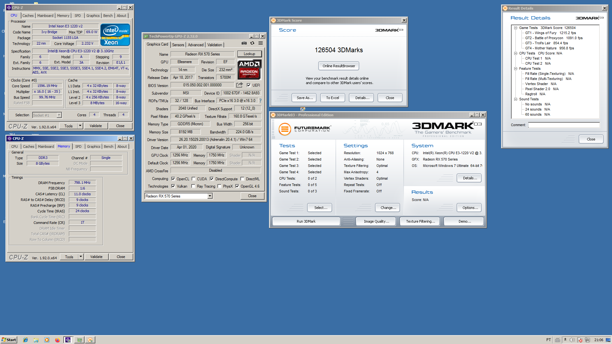Open the Socket #1 selection dropdown

tap(59, 115)
